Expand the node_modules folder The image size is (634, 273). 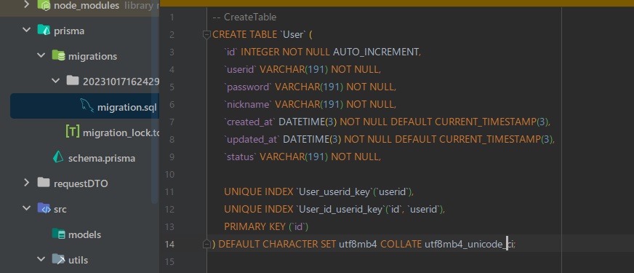[27, 5]
